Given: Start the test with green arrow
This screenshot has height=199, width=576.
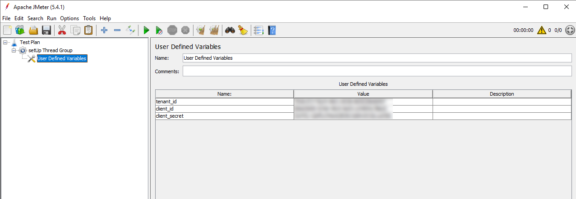Looking at the screenshot, I should pos(146,30).
